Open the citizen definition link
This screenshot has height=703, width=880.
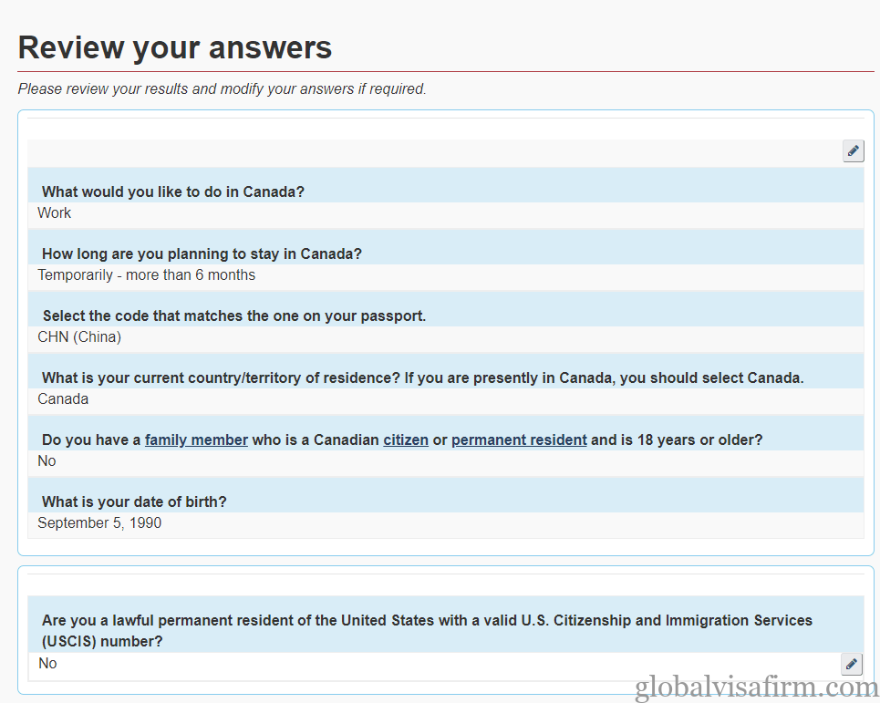click(x=406, y=439)
